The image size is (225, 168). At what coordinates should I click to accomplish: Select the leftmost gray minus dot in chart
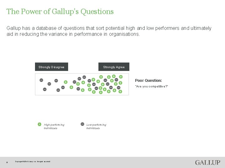pyautogui.click(x=41, y=80)
